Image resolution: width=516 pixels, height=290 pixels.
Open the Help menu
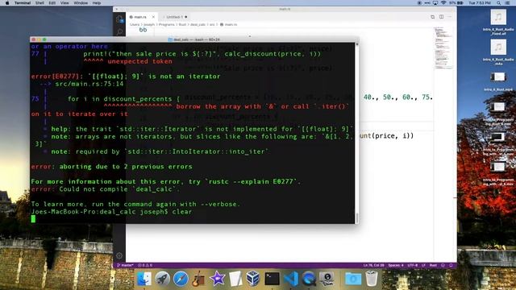[x=97, y=3]
